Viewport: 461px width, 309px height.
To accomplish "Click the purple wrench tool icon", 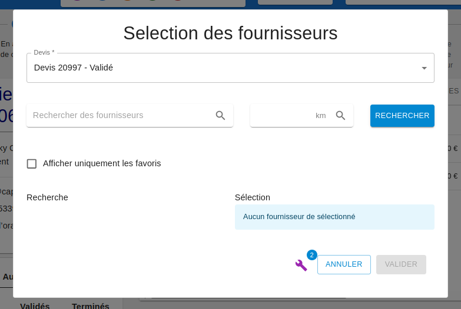I will 301,265.
